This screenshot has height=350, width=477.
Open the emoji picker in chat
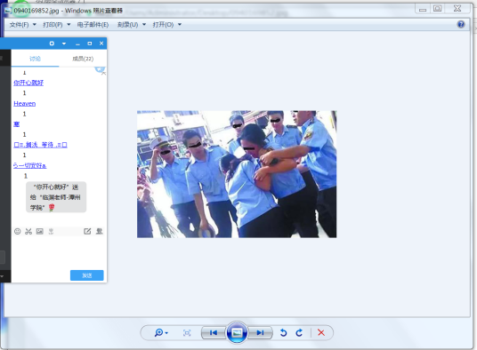pos(17,231)
